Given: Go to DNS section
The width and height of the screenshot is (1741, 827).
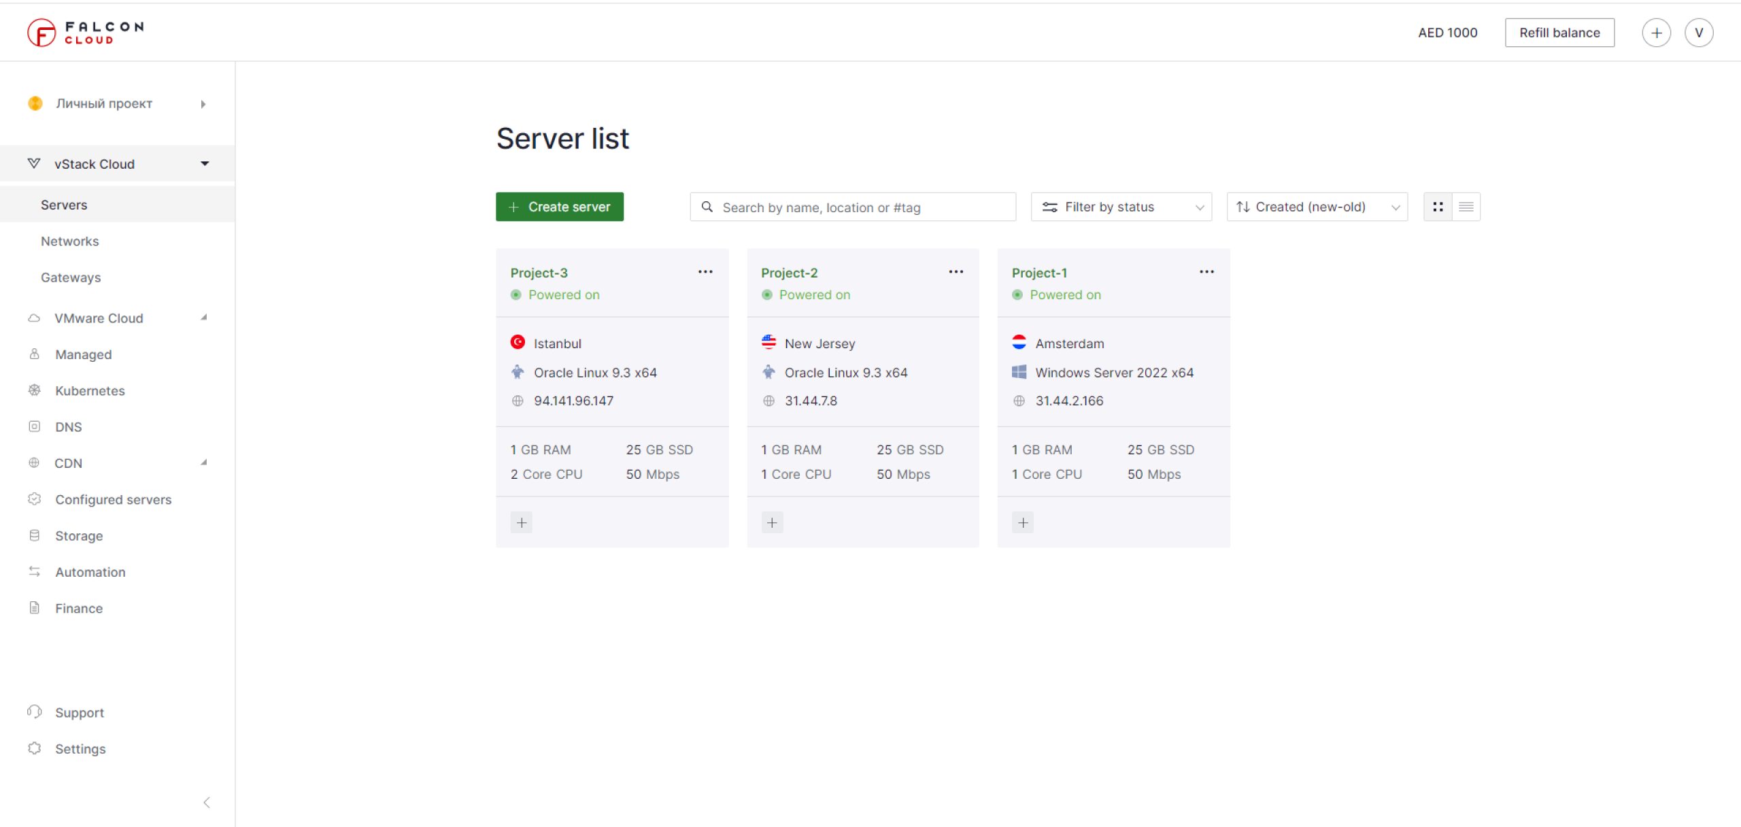Looking at the screenshot, I should [68, 426].
